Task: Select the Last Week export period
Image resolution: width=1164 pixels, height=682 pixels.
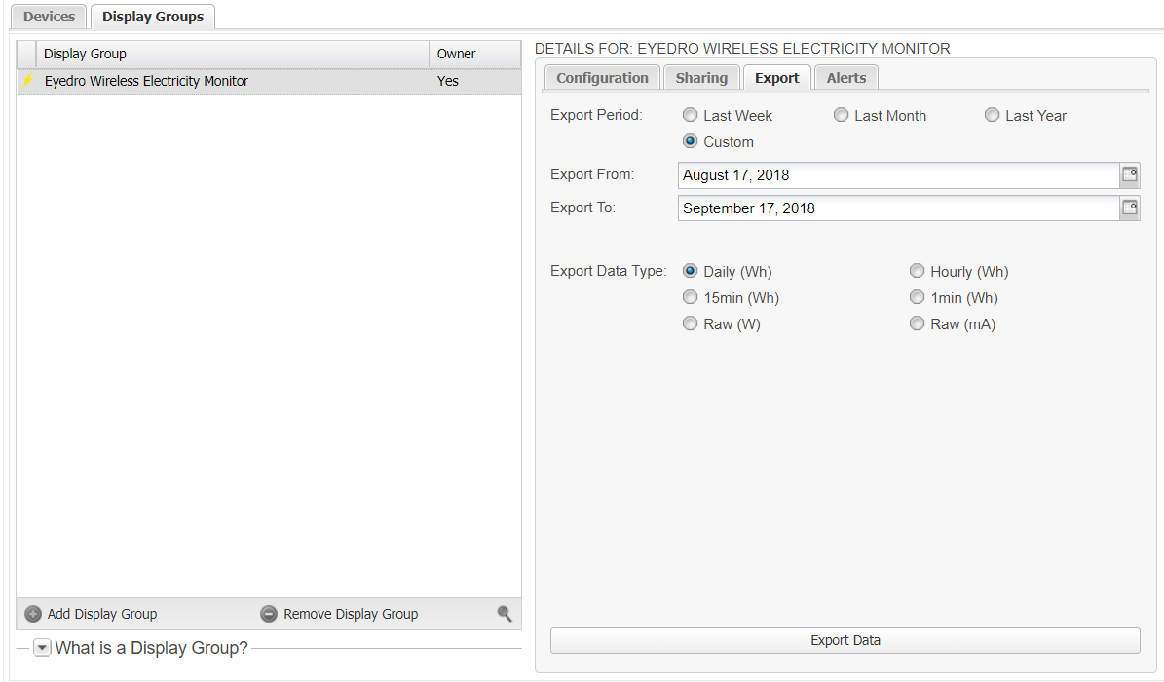Action: click(691, 115)
